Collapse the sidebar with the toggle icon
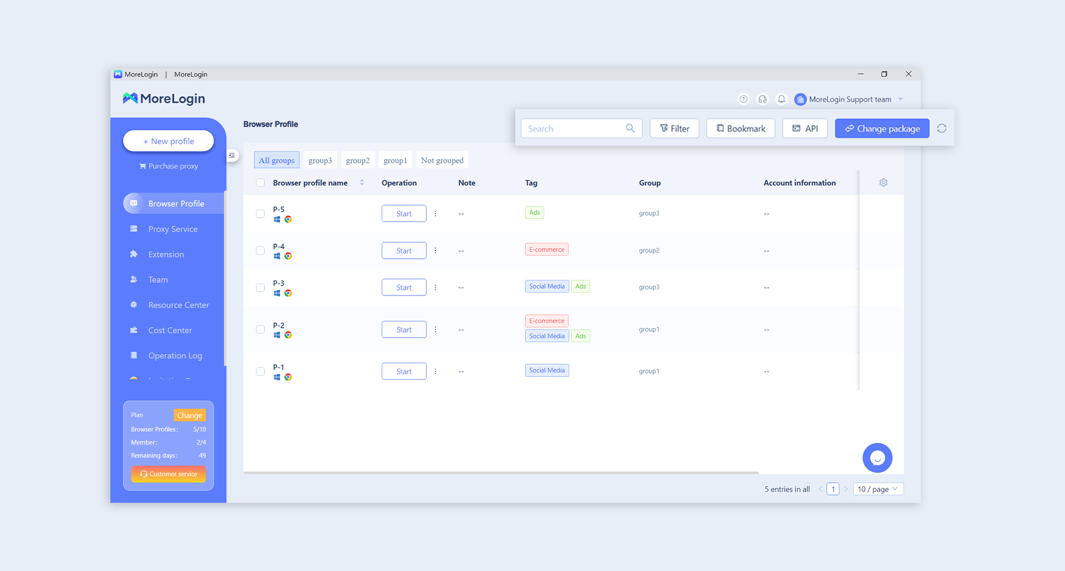The image size is (1065, 571). [x=232, y=155]
